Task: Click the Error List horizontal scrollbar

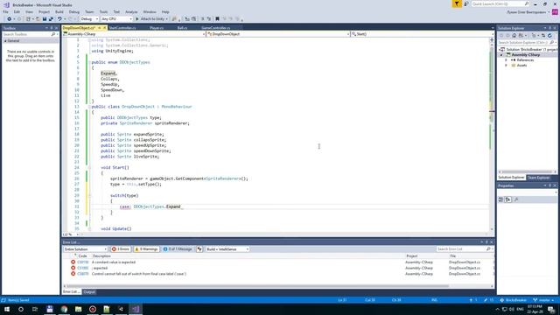Action: coord(257,286)
